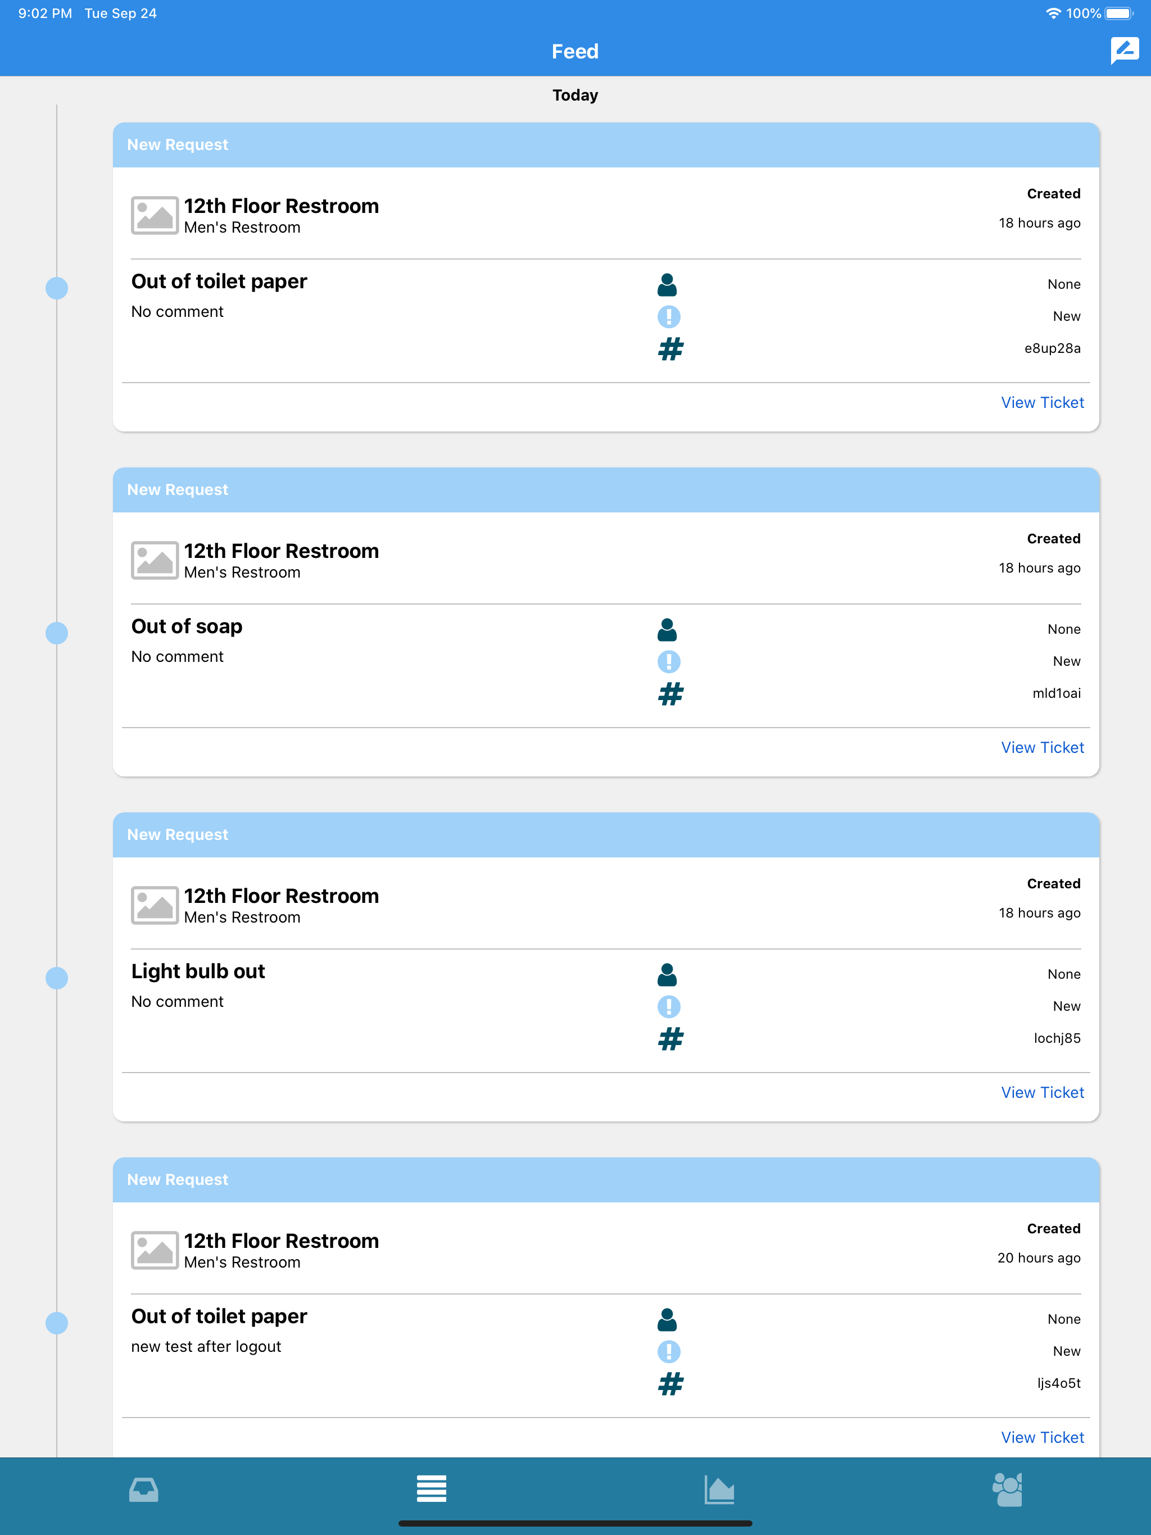Click assignee person icon on new test after logout ticket
This screenshot has width=1151, height=1535.
[667, 1319]
